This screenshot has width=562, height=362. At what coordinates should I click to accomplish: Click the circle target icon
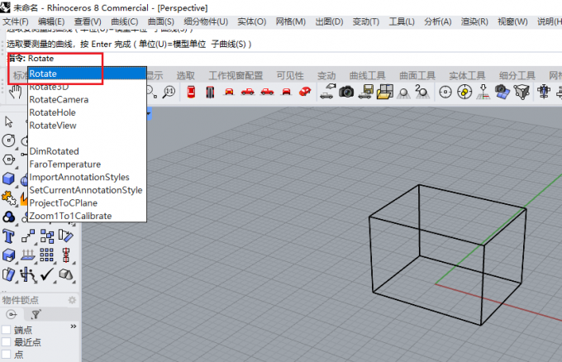(x=445, y=92)
